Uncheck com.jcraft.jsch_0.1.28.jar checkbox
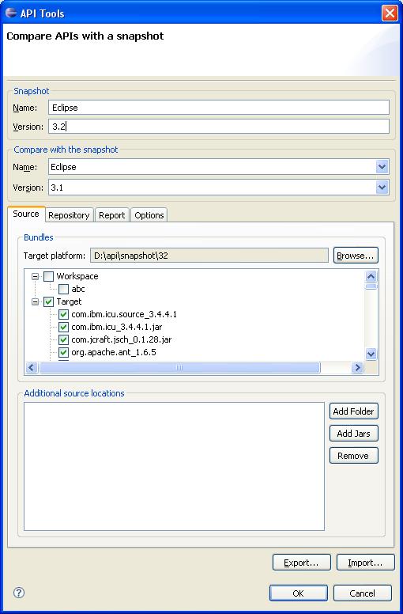Image resolution: width=403 pixels, height=614 pixels. pos(63,339)
